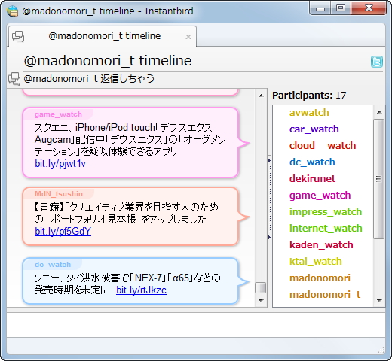
Task: Maximize the Instantbird window
Action: tap(341, 8)
